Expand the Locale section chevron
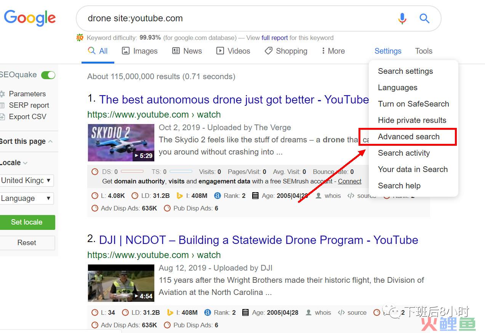This screenshot has height=333, width=485. coord(25,163)
